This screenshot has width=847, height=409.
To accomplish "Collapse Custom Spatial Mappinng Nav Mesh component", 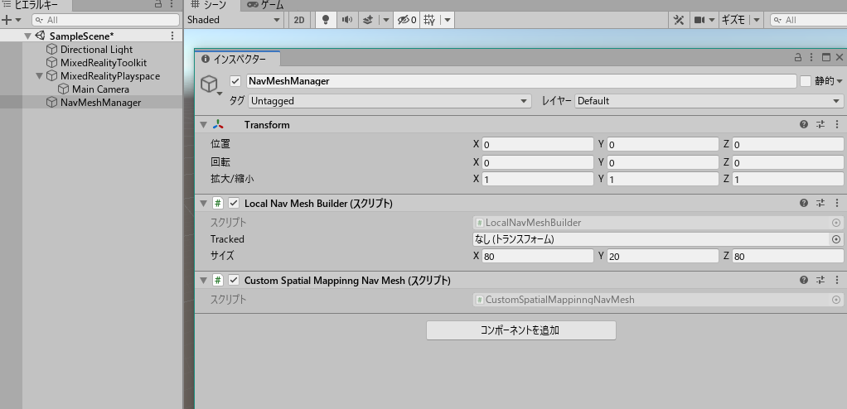I will click(204, 280).
